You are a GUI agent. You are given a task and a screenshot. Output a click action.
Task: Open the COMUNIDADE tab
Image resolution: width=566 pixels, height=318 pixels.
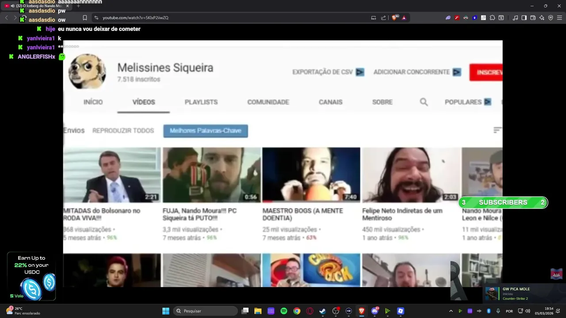tap(268, 102)
